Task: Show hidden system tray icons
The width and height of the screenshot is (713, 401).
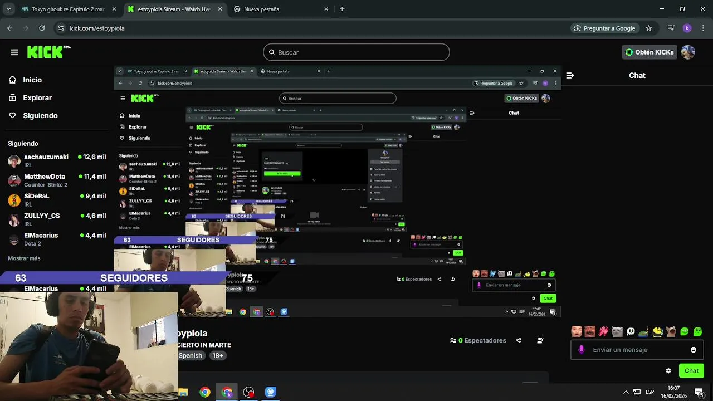Action: coord(626,392)
